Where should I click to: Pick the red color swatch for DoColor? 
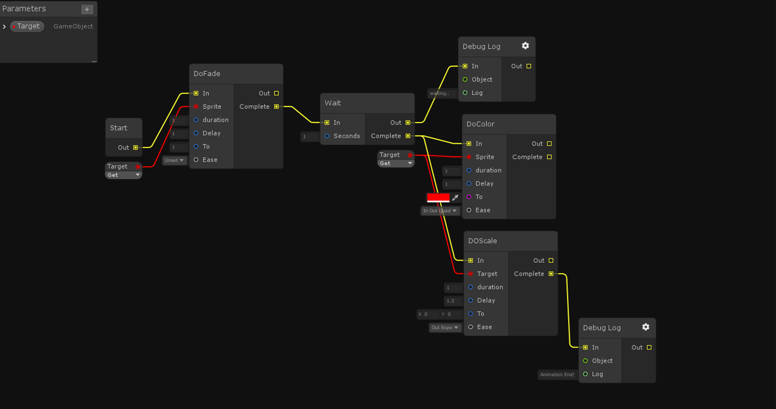[x=438, y=198]
